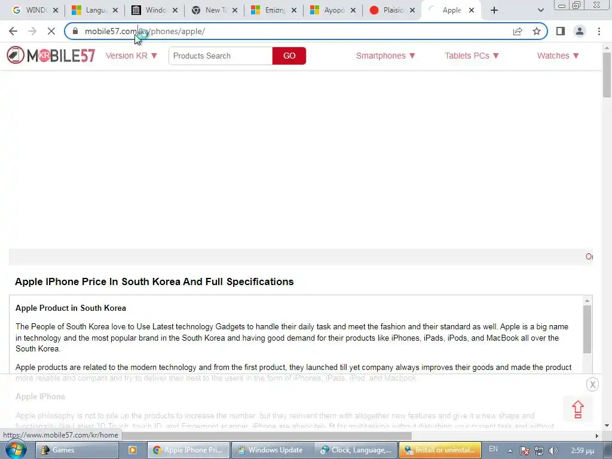The height and width of the screenshot is (459, 612).
Task: Click the Action Center flag icon
Action: 525,451
